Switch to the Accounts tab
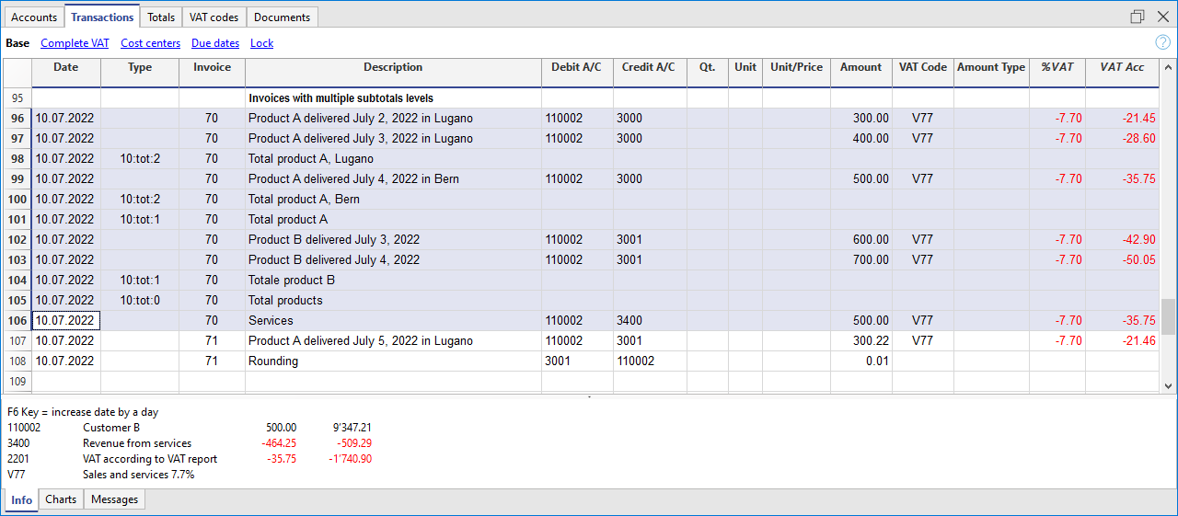Screen dimensions: 1178x516 [x=34, y=17]
